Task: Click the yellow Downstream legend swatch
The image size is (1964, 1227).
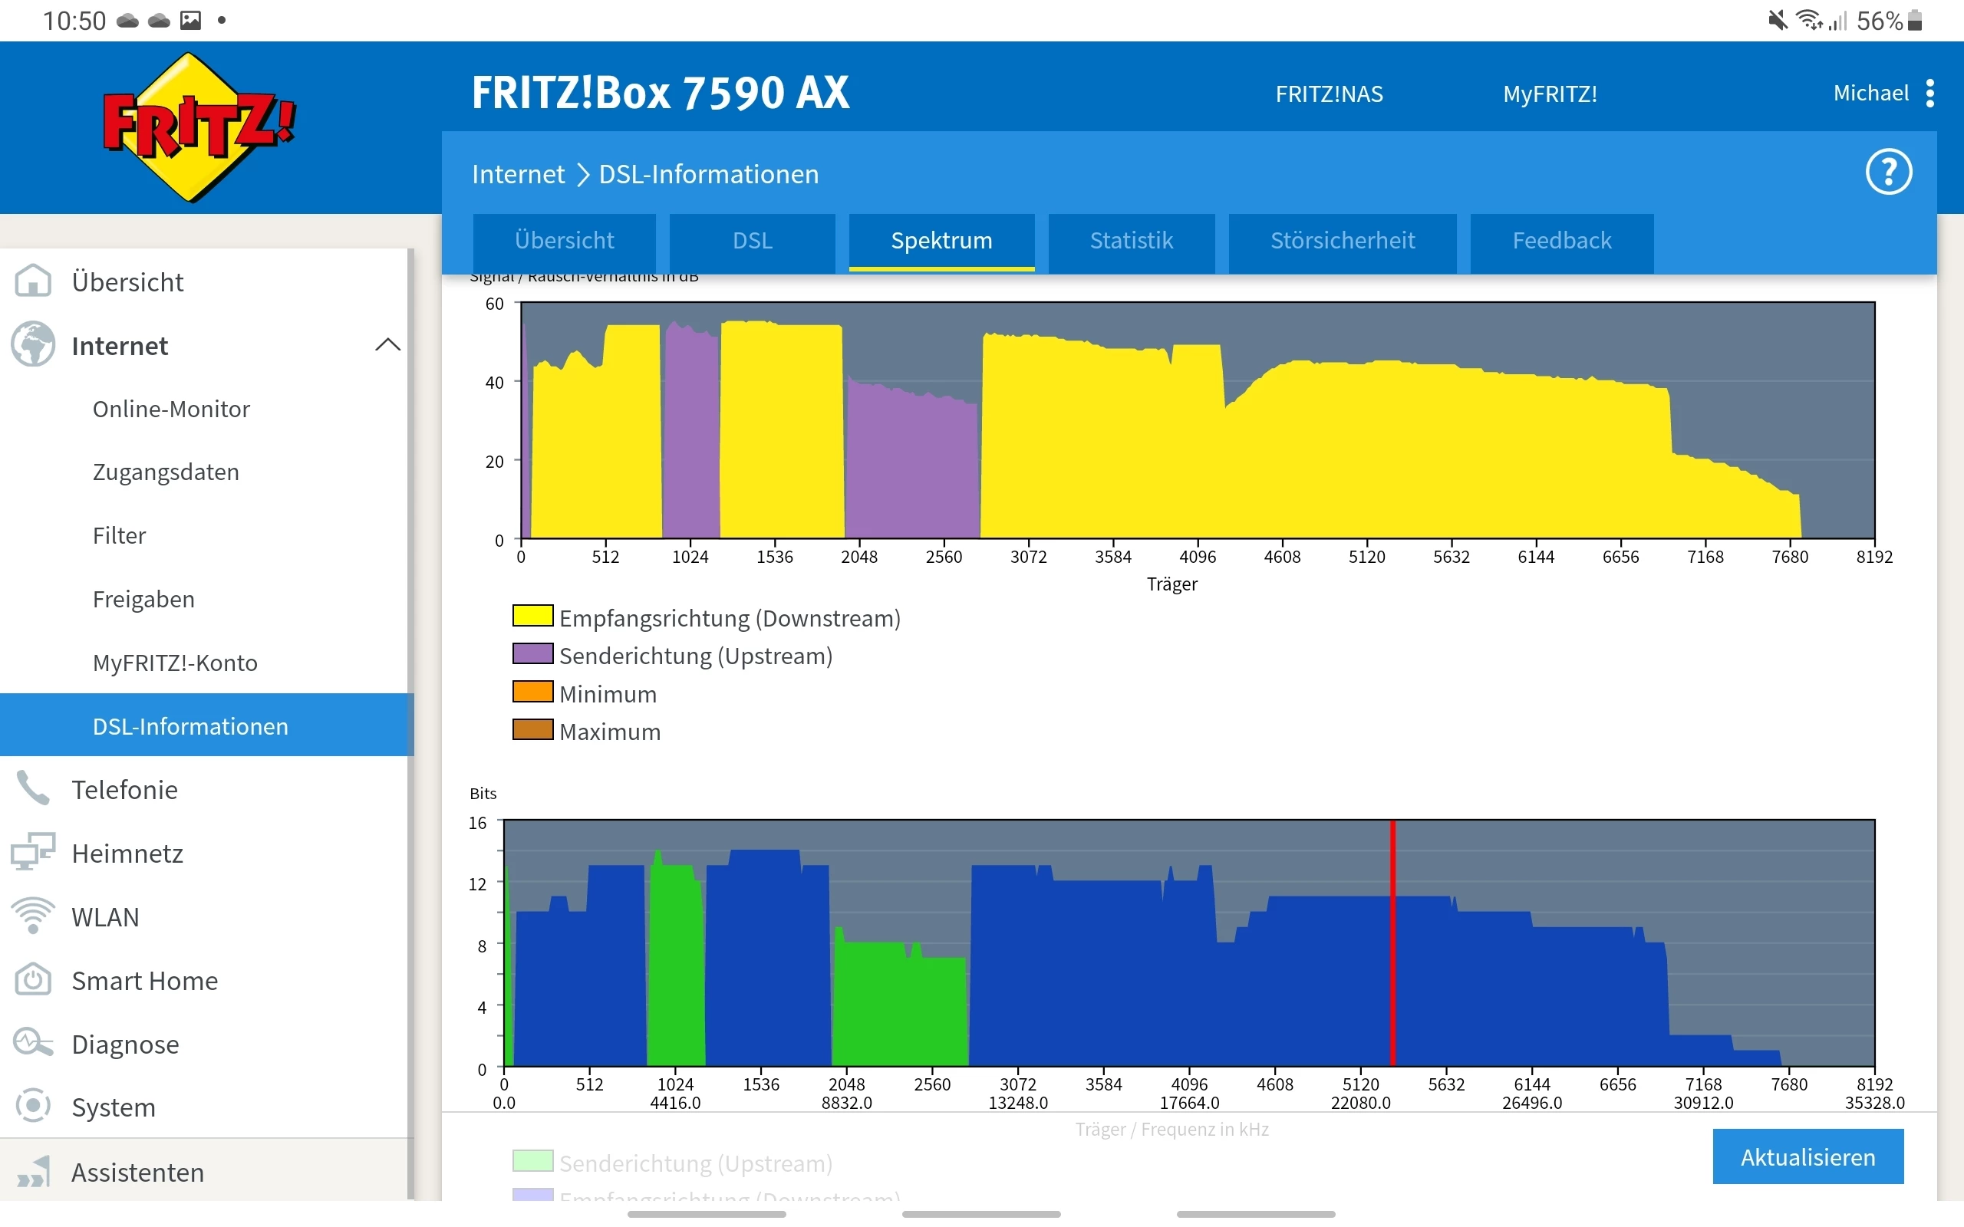Action: pos(532,616)
